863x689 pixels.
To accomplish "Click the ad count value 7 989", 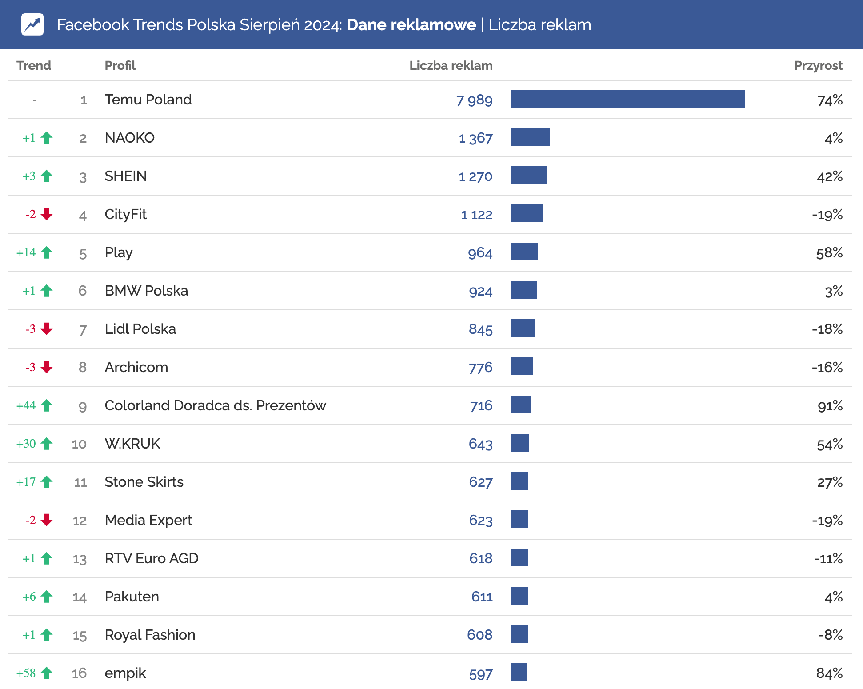I will pos(474,100).
